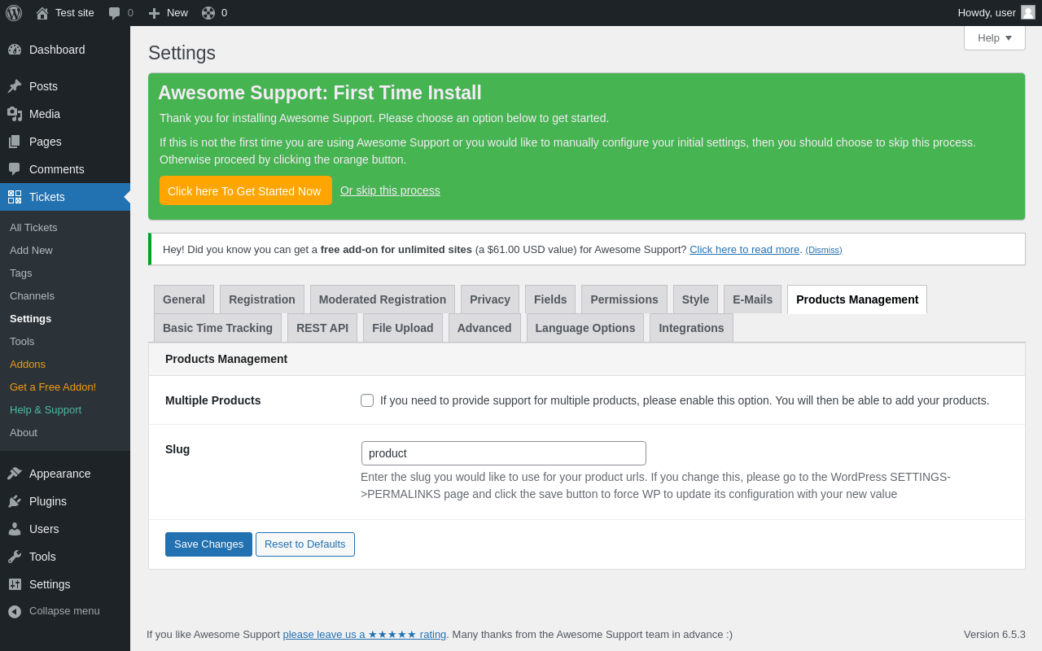
Task: Focus the Slug text input field
Action: (503, 453)
